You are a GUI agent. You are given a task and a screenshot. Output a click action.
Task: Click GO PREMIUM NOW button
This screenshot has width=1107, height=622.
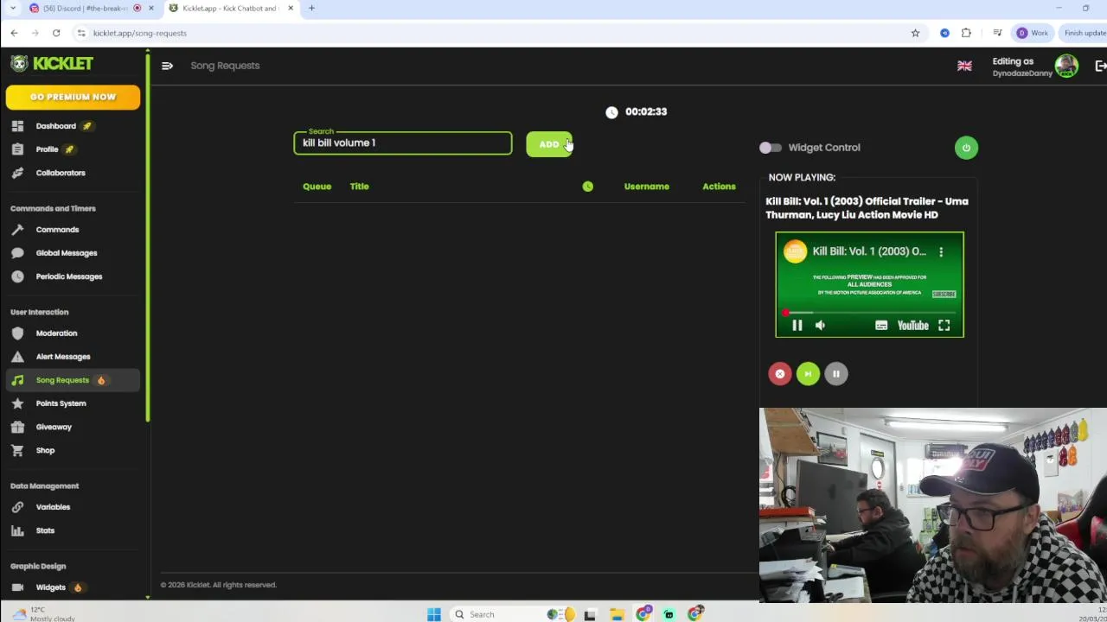[73, 97]
